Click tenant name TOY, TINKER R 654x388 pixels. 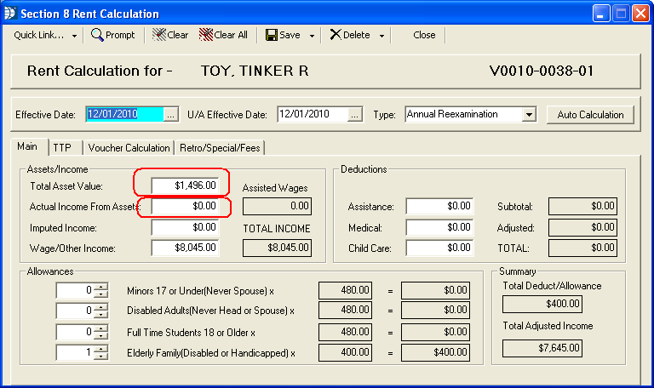tap(255, 71)
